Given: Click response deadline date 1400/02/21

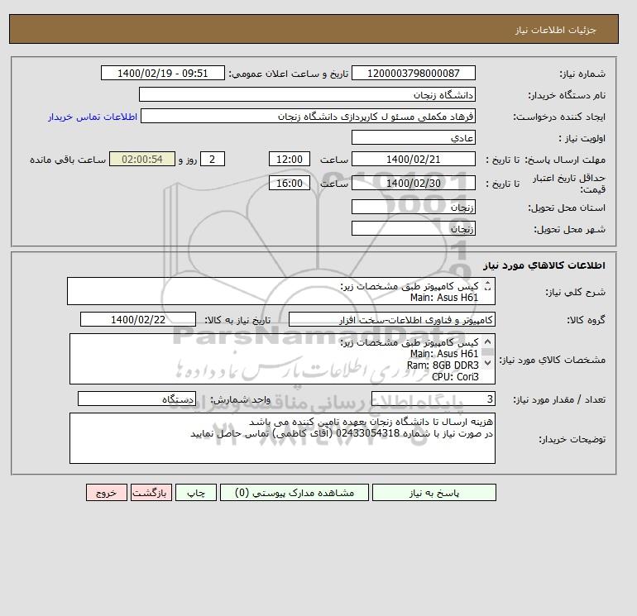Looking at the screenshot, I should point(413,160).
